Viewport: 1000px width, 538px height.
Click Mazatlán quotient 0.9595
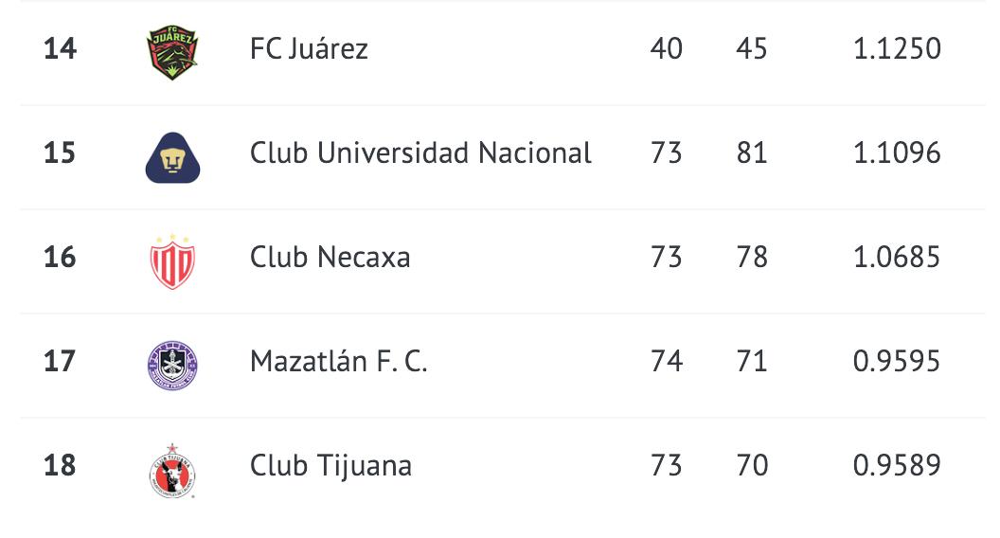[897, 361]
